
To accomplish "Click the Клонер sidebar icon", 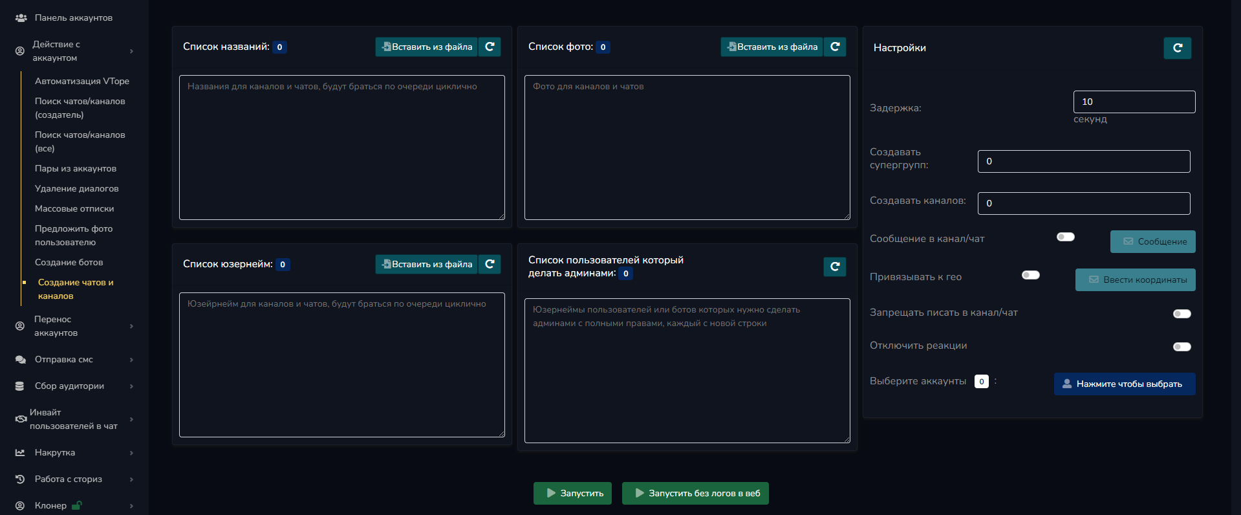I will 20,506.
